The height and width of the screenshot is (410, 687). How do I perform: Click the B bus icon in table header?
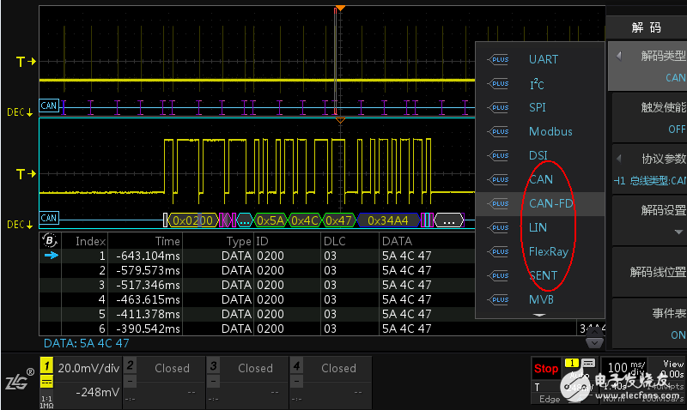[x=51, y=241]
